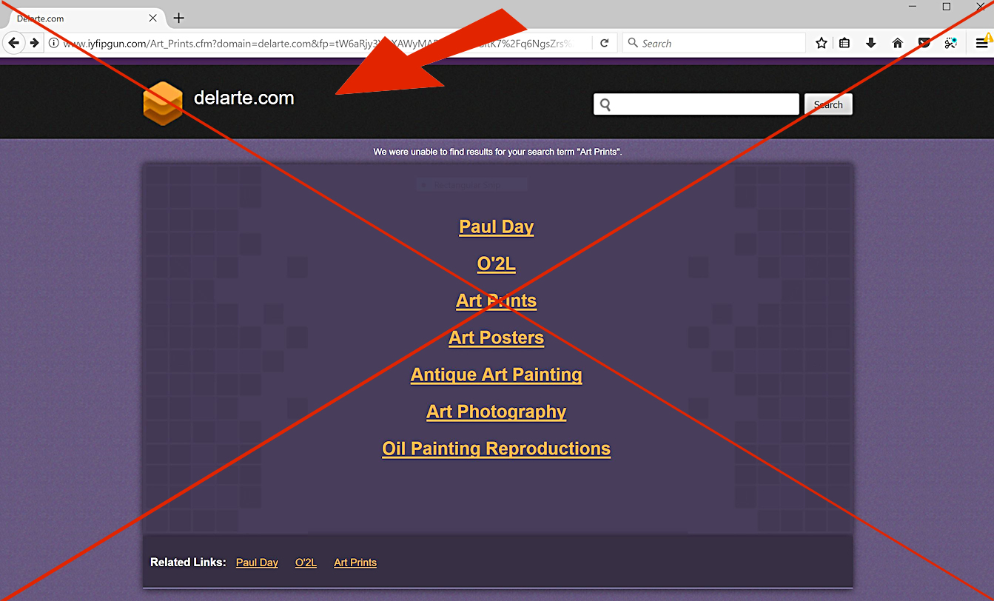This screenshot has width=994, height=601.
Task: Open the Art Photography link
Action: (496, 412)
